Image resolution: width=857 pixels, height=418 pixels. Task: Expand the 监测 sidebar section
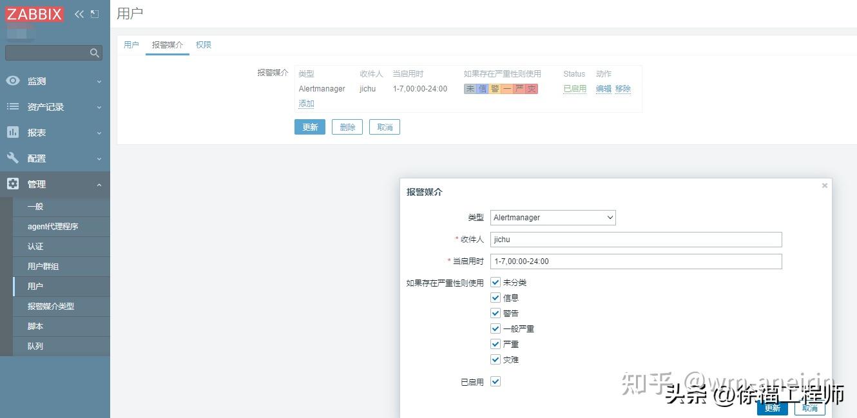(x=100, y=81)
